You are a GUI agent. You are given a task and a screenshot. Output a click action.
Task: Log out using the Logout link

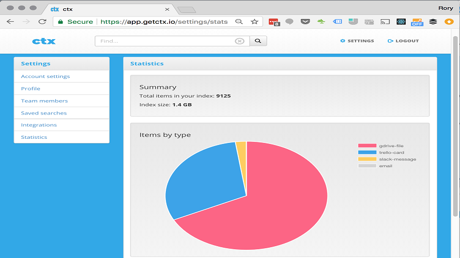pyautogui.click(x=403, y=41)
